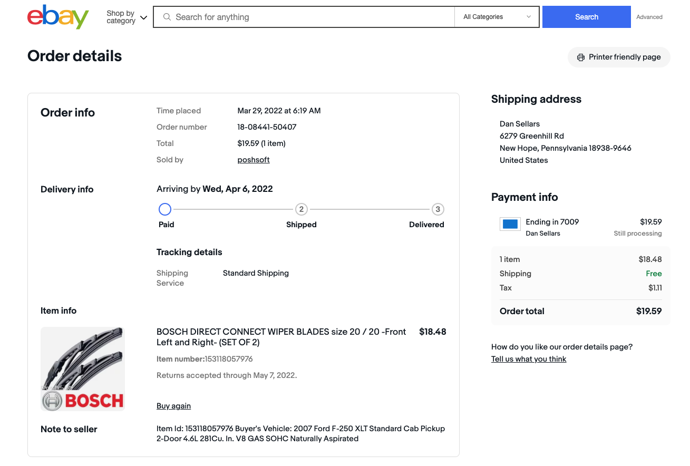Select the Shipped step 2 circle
The height and width of the screenshot is (466, 690).
[302, 209]
